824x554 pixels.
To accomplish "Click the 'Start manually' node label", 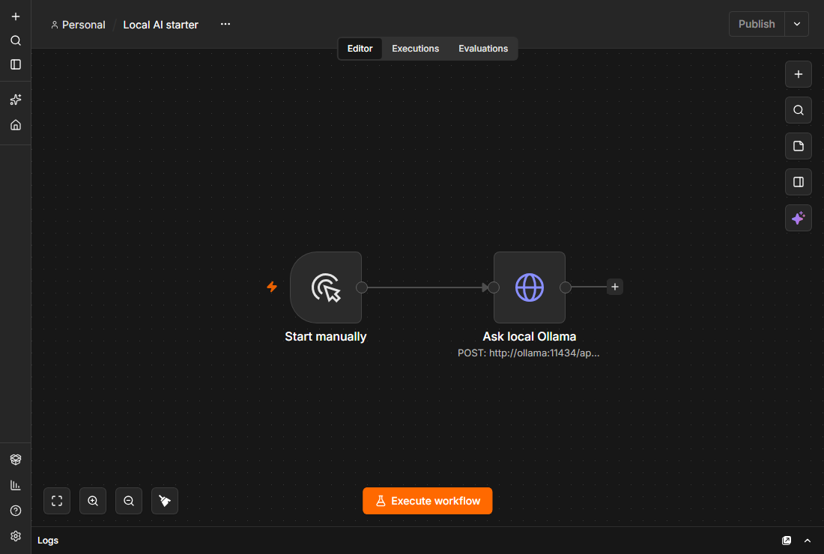I will [x=326, y=337].
